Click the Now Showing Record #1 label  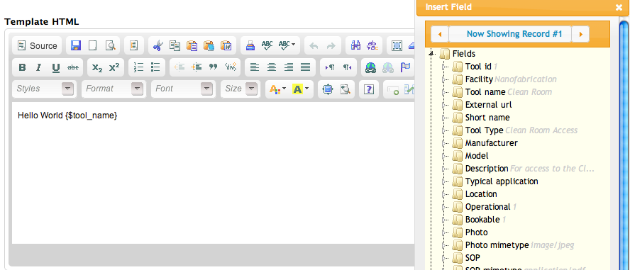click(x=514, y=34)
